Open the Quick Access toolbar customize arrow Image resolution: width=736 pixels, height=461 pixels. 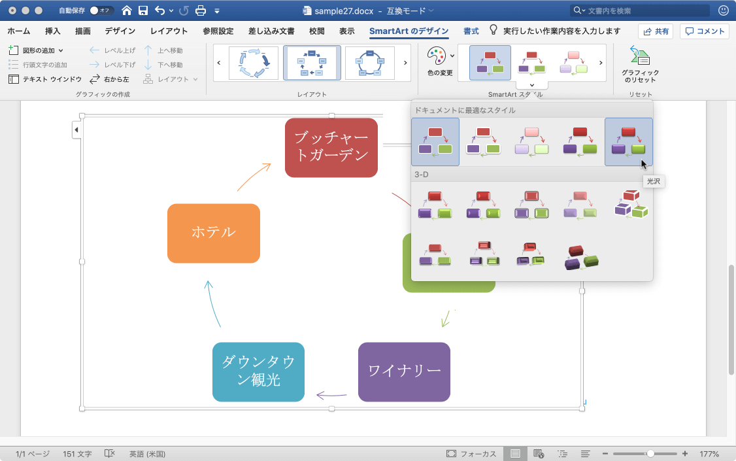tap(217, 11)
